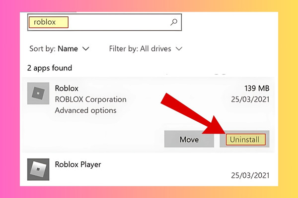Click the Roblox Player app icon
298x198 pixels.
click(x=38, y=169)
